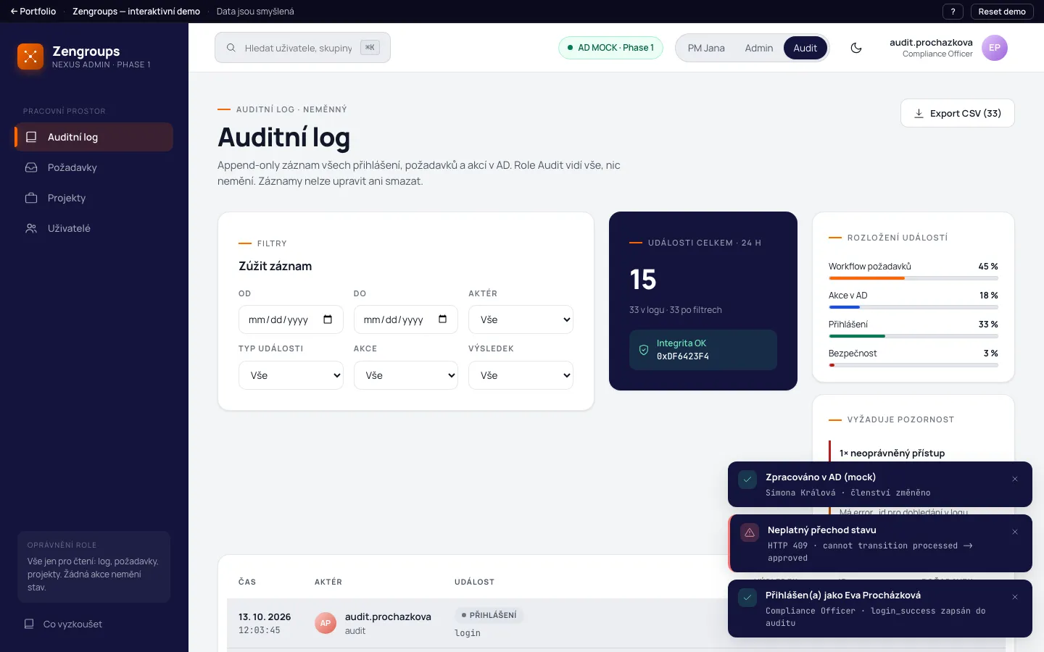Open the Aktér dropdown filter
Screen dimensions: 1044x652
[521, 319]
